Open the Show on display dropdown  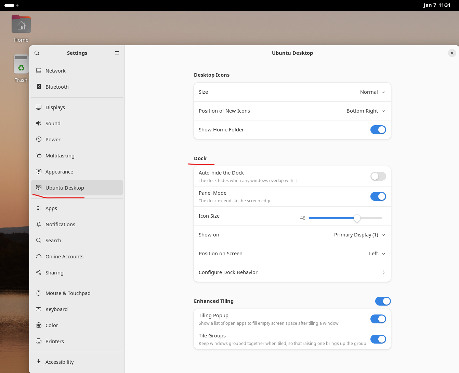tap(360, 235)
